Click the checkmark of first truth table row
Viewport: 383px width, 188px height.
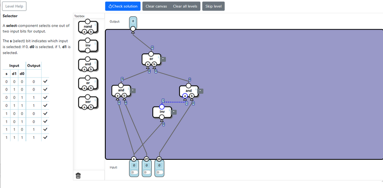[x=45, y=82]
